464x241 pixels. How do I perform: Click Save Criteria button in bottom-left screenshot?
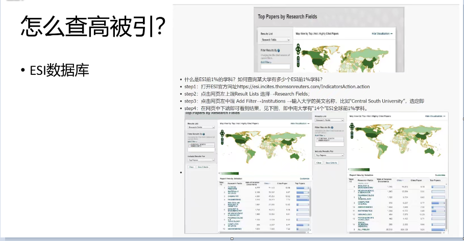[x=202, y=167]
